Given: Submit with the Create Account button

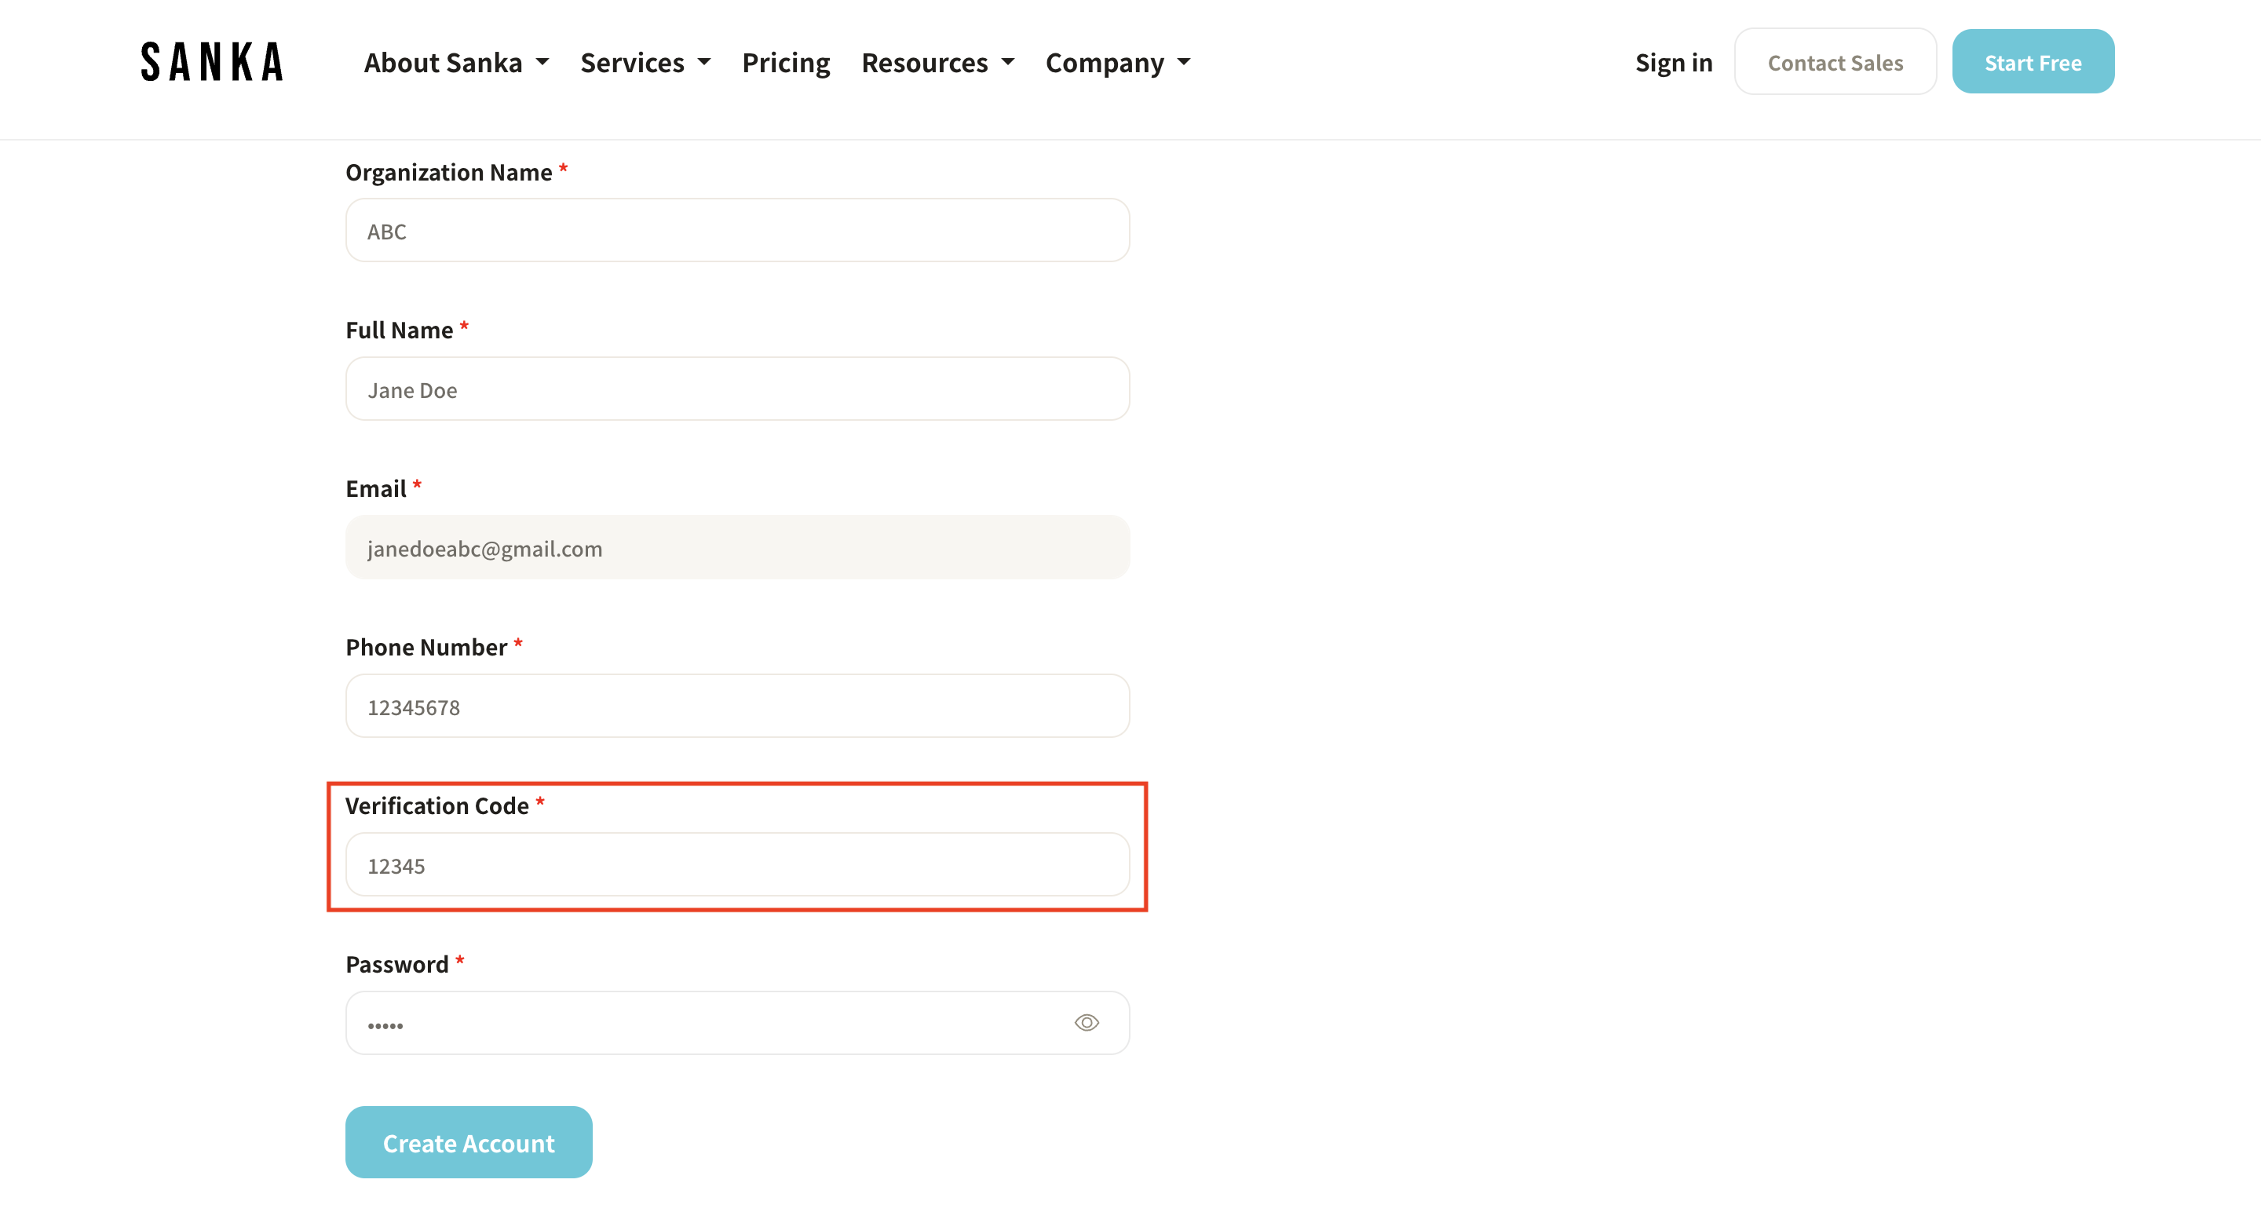Looking at the screenshot, I should click(468, 1143).
